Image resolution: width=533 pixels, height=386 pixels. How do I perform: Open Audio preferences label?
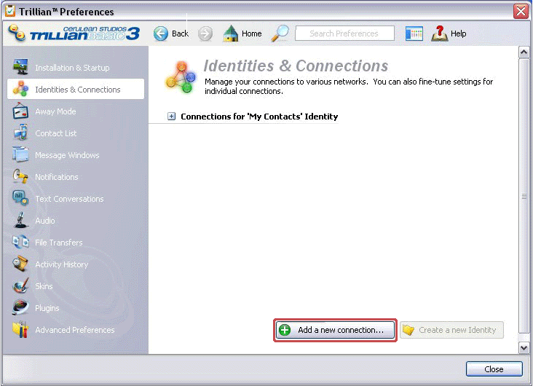pos(45,221)
